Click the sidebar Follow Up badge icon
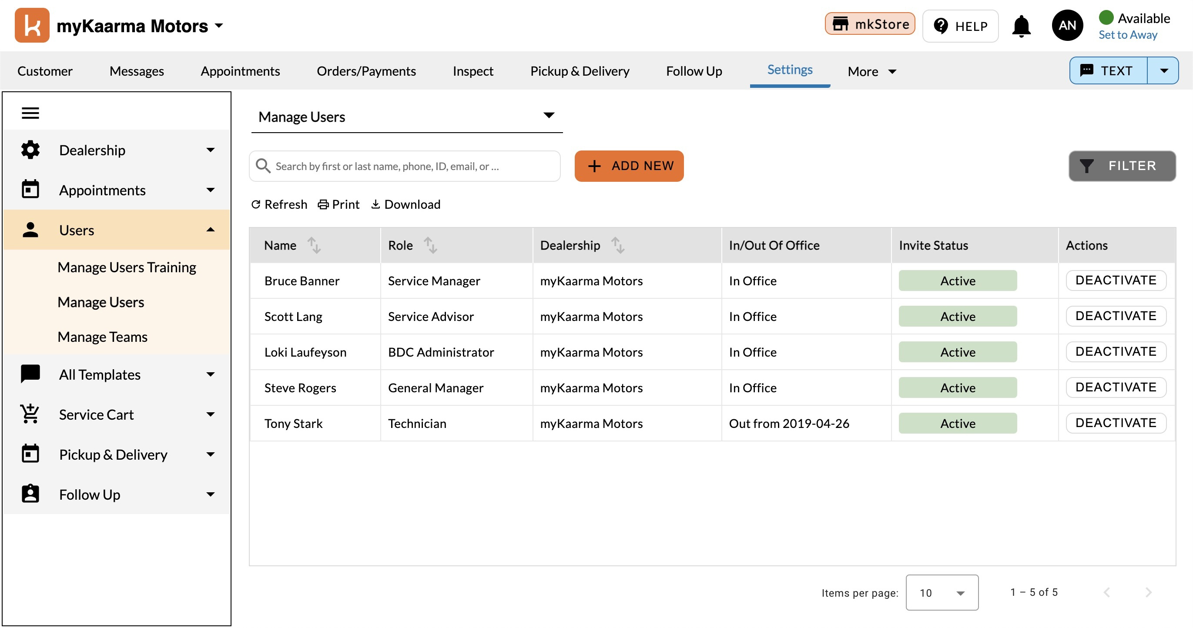The height and width of the screenshot is (628, 1193). (x=30, y=493)
